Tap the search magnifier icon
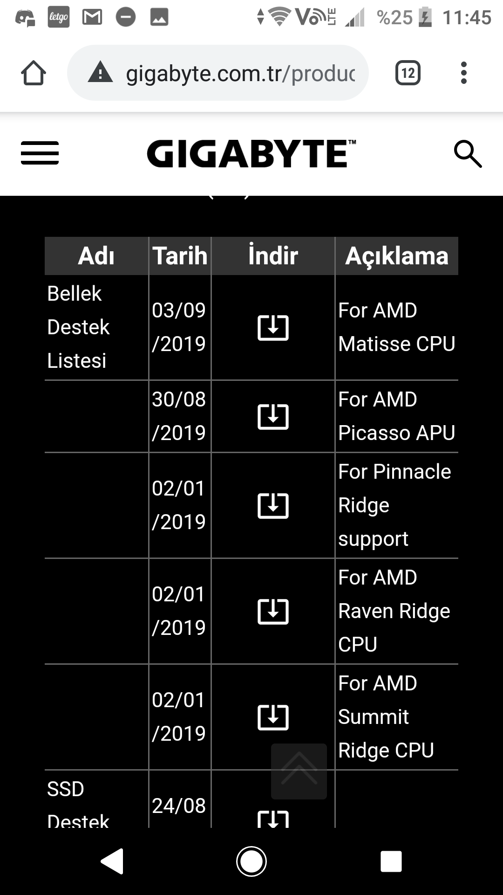Screen dimensions: 503x895 468,153
